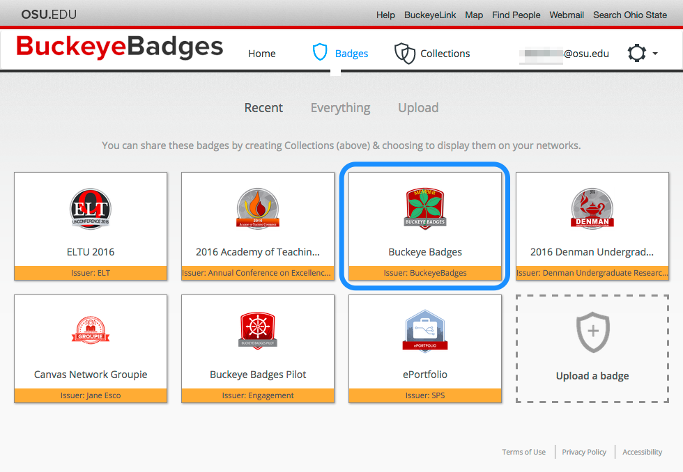Open the Help link
Image resolution: width=683 pixels, height=472 pixels.
click(385, 15)
